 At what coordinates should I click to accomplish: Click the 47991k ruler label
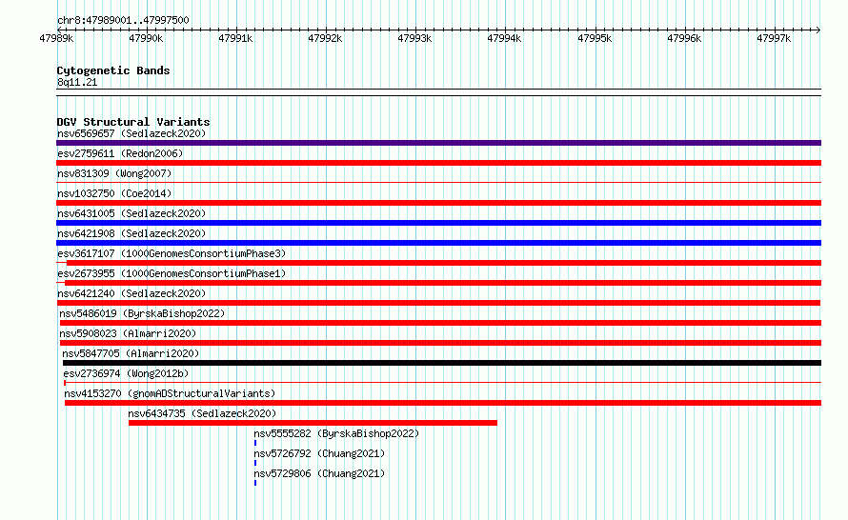(x=235, y=38)
